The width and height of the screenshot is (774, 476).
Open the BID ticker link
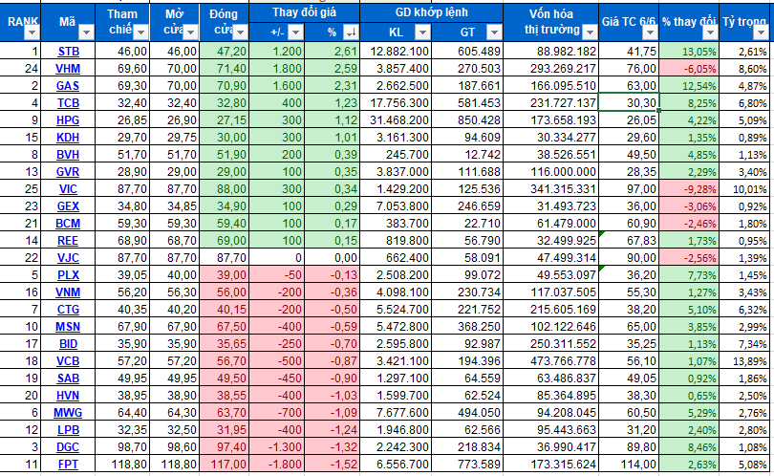pos(68,344)
